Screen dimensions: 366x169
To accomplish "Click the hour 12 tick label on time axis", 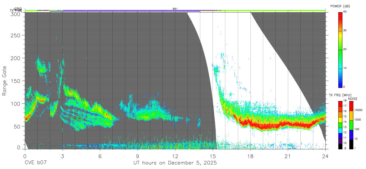I will coord(175,156).
